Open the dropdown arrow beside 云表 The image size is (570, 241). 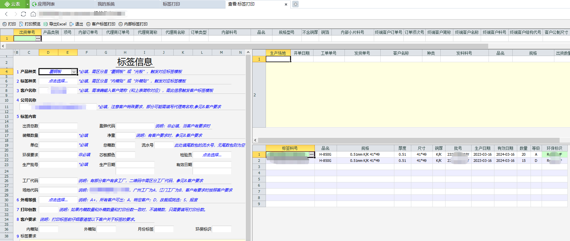point(27,4)
